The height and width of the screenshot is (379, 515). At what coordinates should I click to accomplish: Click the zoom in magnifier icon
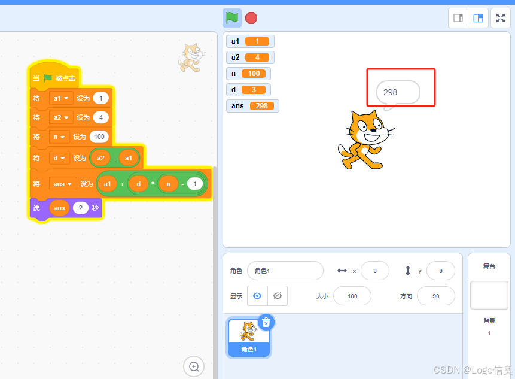(194, 366)
